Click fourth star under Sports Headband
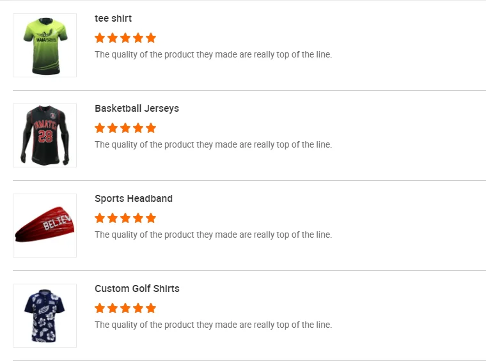 [138, 218]
